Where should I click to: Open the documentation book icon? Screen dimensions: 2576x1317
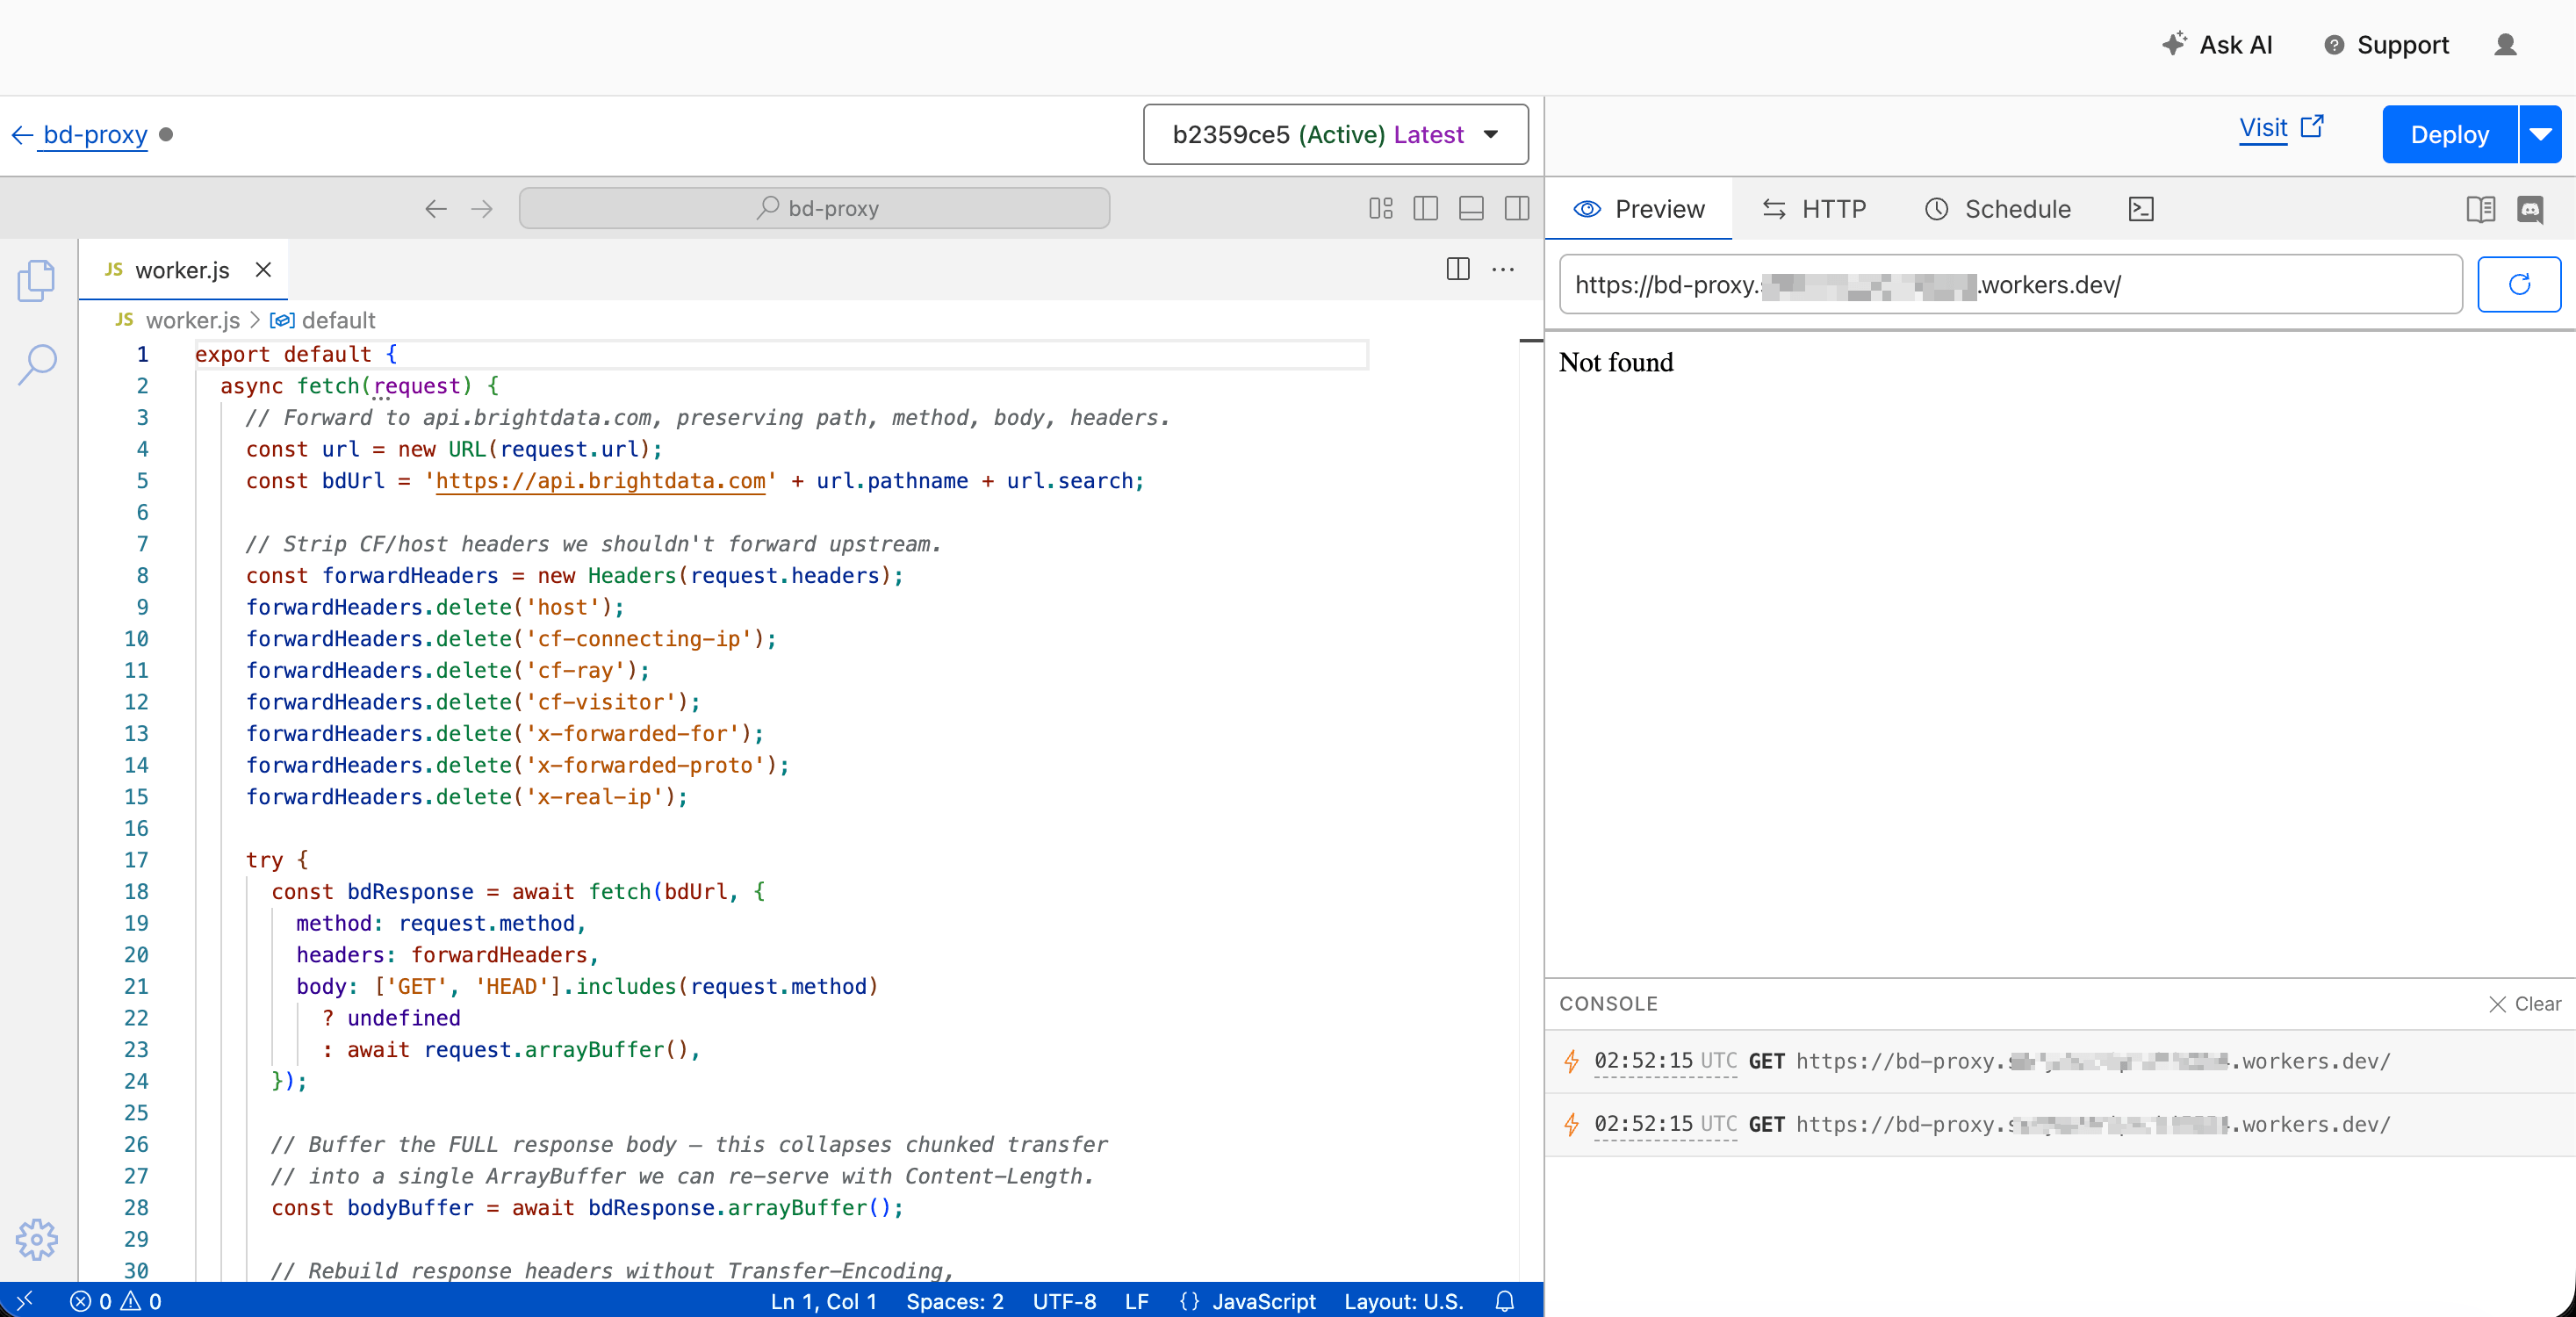[2480, 209]
